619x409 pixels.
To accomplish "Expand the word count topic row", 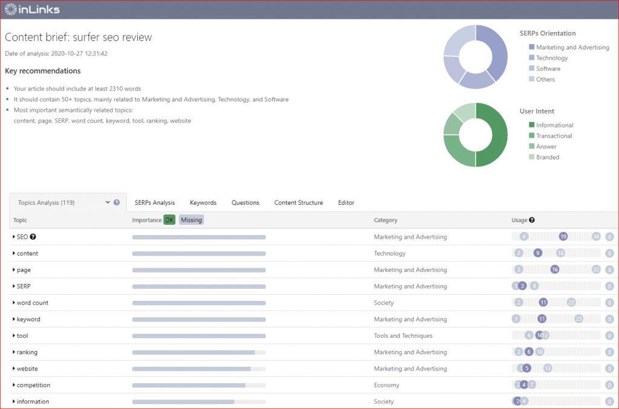I will (x=14, y=303).
